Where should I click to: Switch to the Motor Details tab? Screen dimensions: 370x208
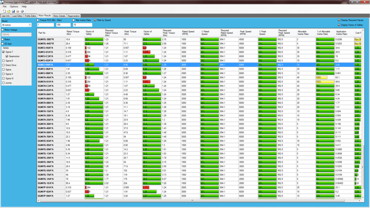click(59, 16)
